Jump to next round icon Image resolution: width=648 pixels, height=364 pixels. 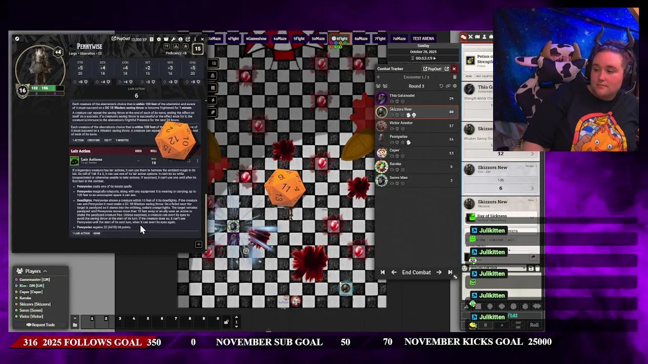[x=450, y=272]
